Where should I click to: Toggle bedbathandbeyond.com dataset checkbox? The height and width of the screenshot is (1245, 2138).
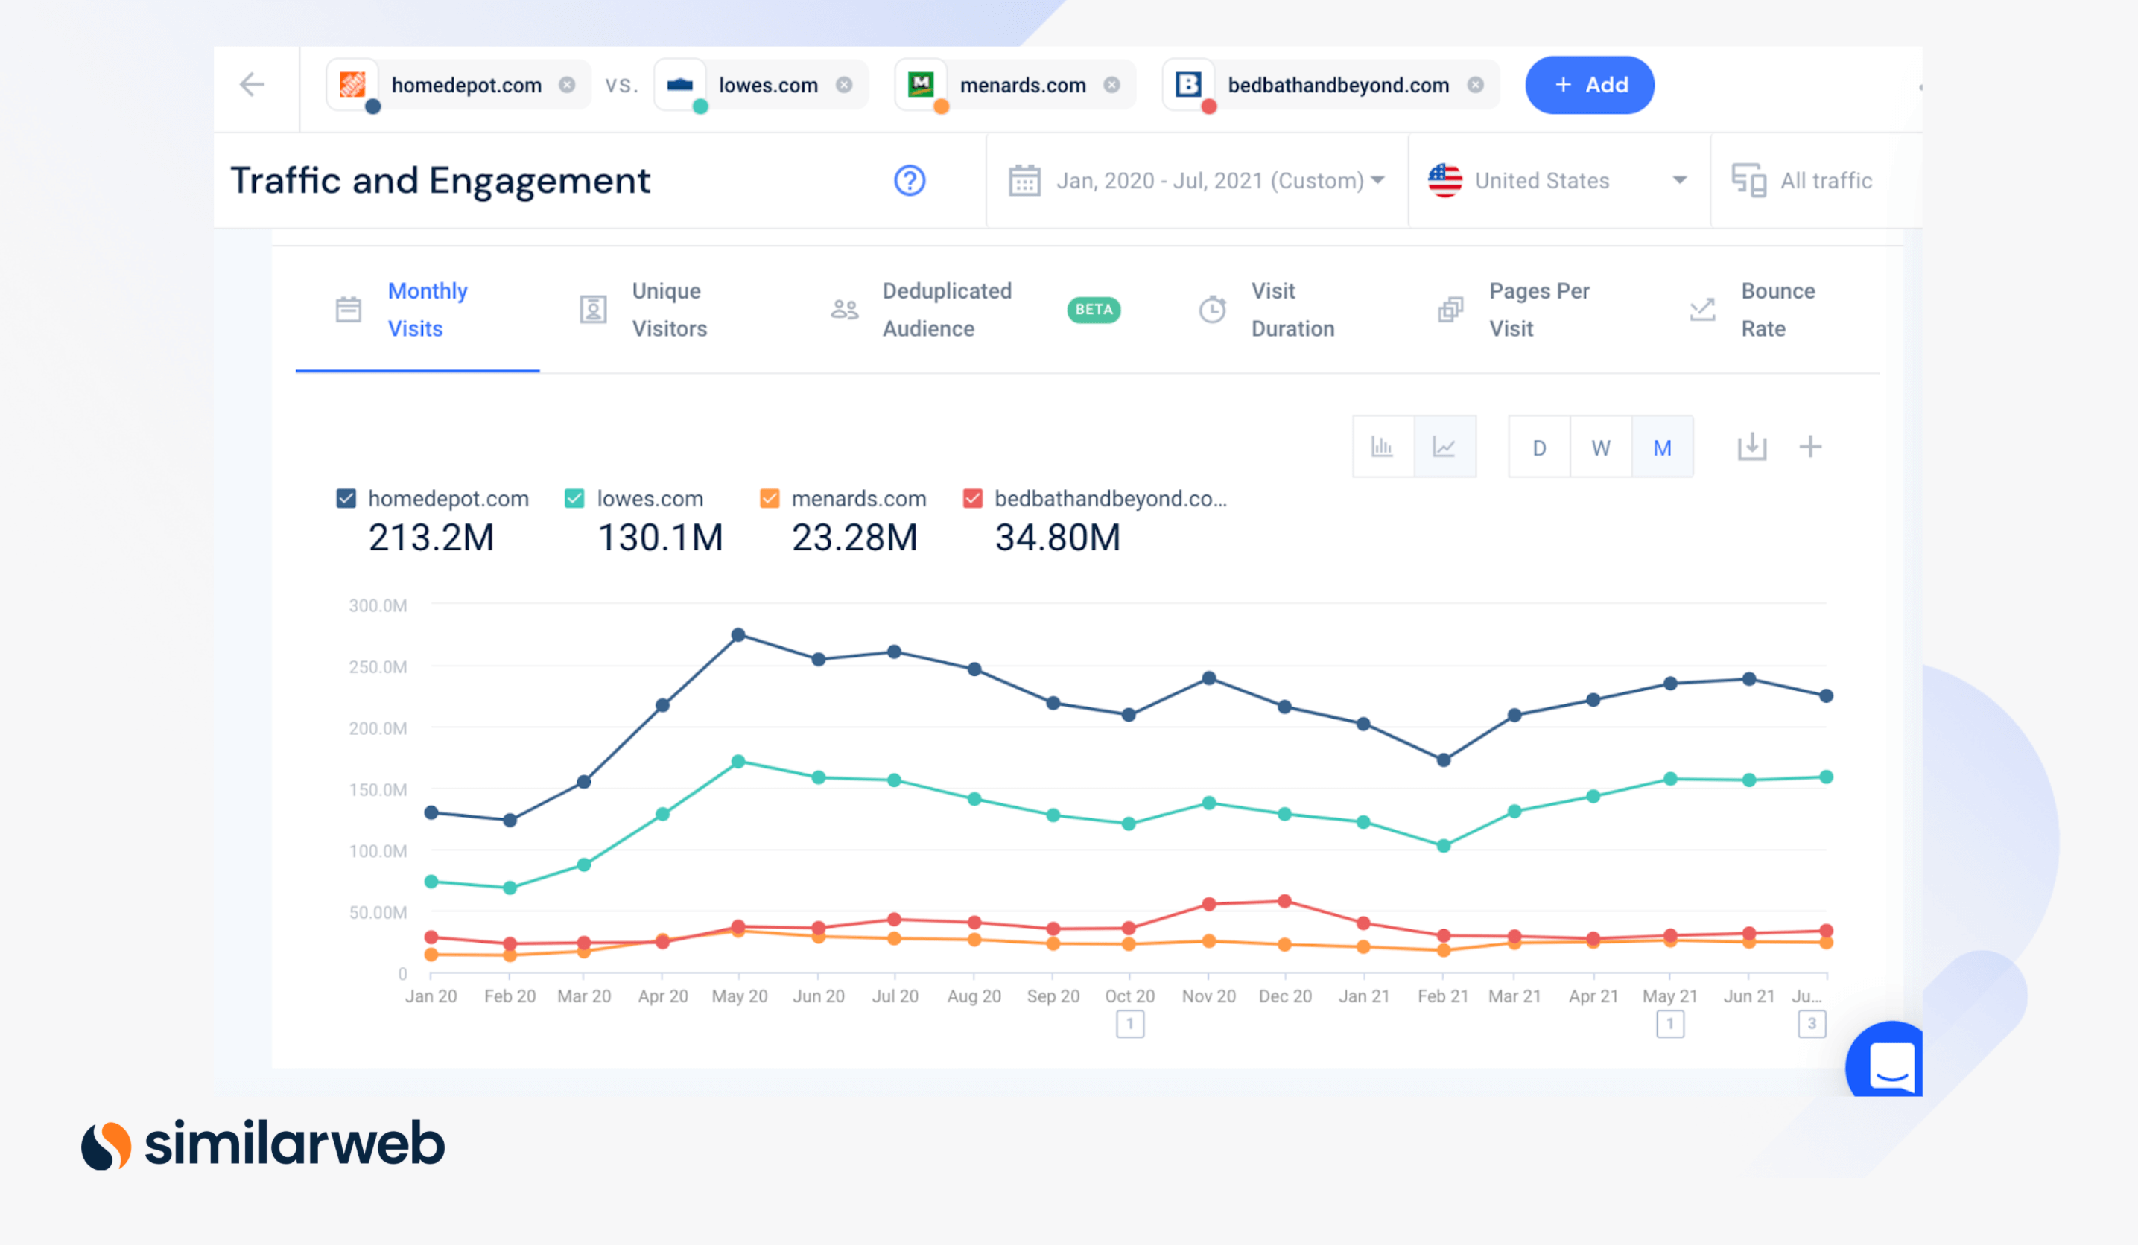coord(973,497)
